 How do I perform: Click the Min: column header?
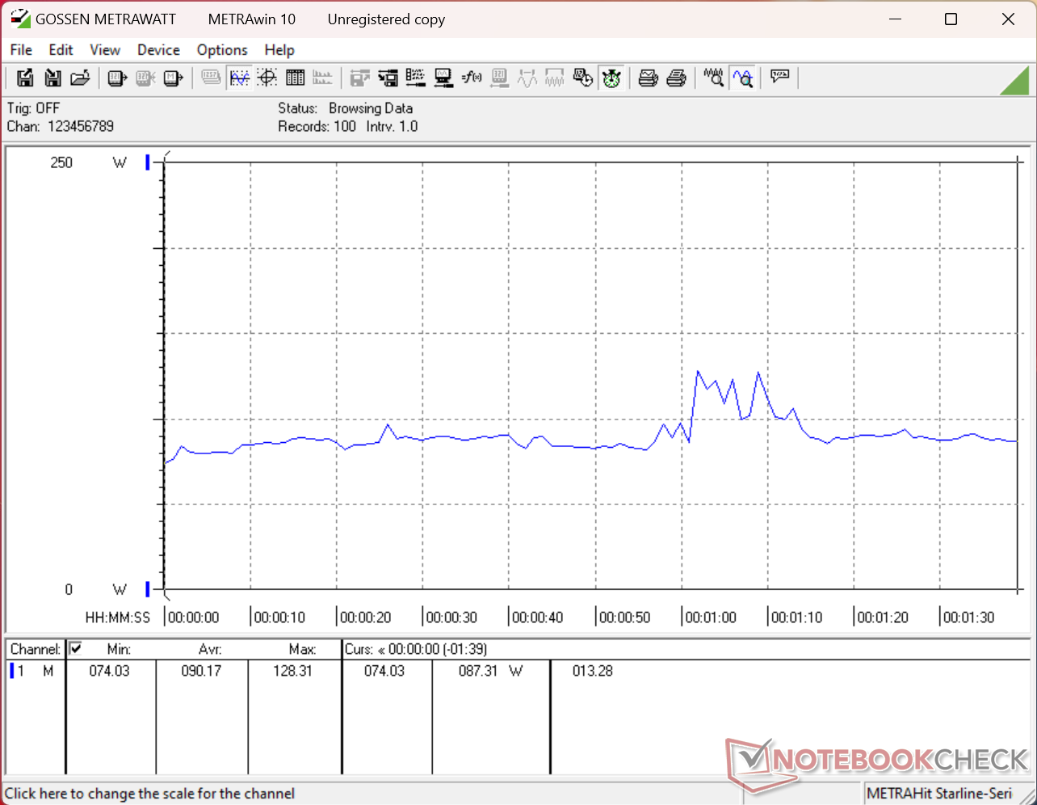coord(119,649)
